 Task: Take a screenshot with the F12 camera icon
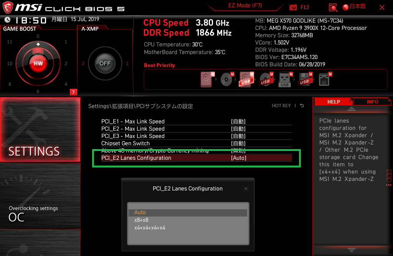293,8
